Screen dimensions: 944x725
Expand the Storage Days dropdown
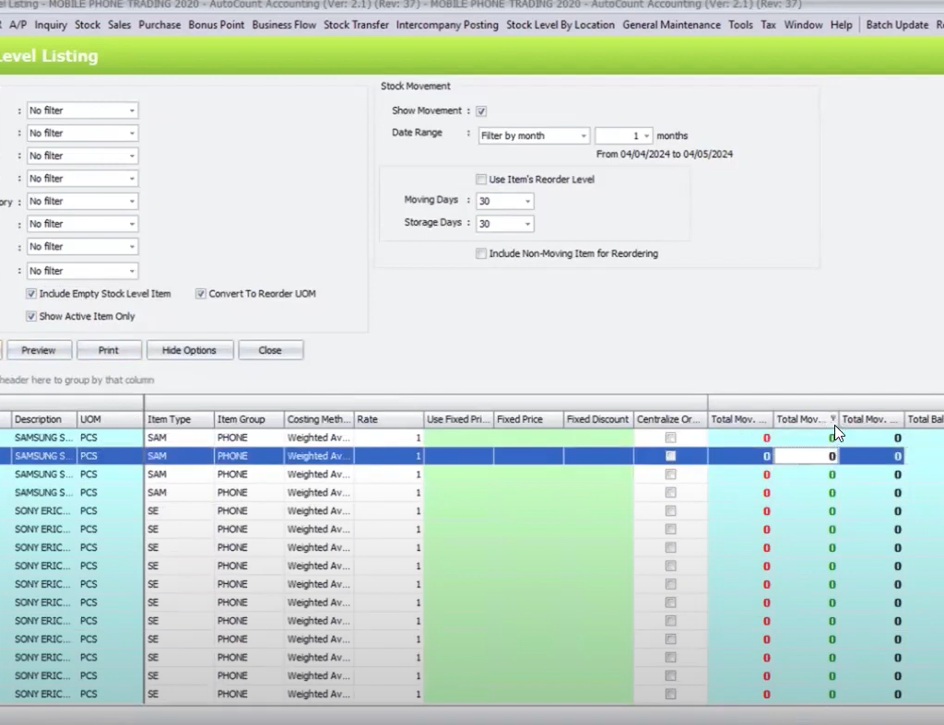click(527, 224)
